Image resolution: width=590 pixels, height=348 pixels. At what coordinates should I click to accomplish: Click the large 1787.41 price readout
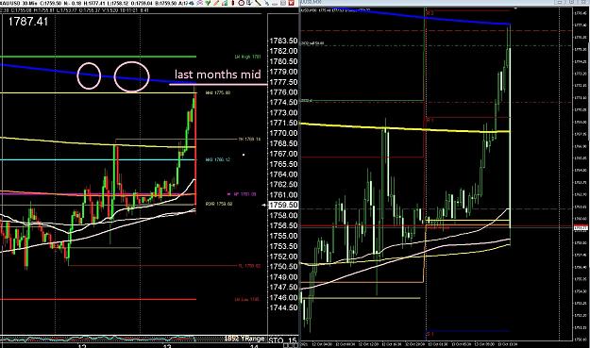tap(28, 22)
